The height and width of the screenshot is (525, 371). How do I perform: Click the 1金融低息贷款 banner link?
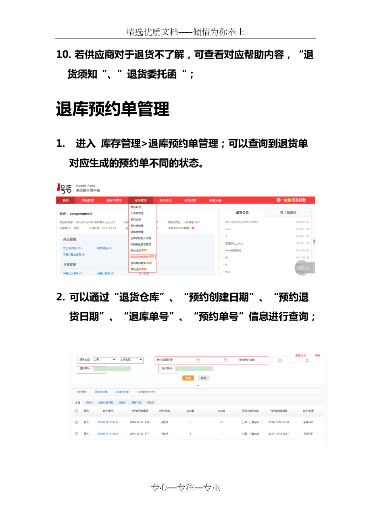coord(291,200)
